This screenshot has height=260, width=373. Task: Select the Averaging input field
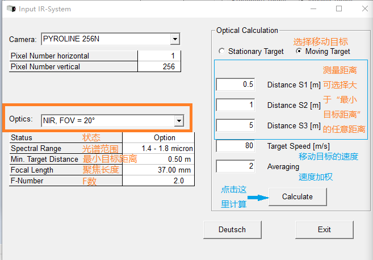[x=236, y=167]
